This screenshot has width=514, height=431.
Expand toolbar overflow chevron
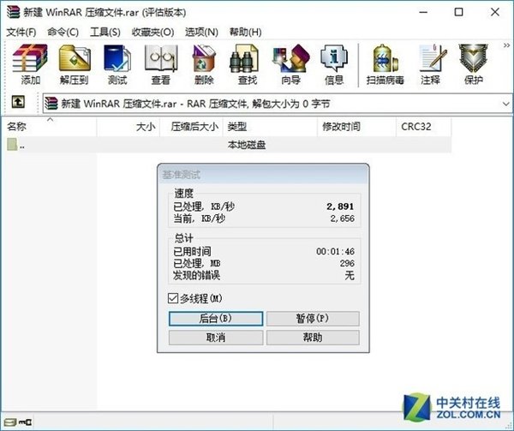pos(506,45)
